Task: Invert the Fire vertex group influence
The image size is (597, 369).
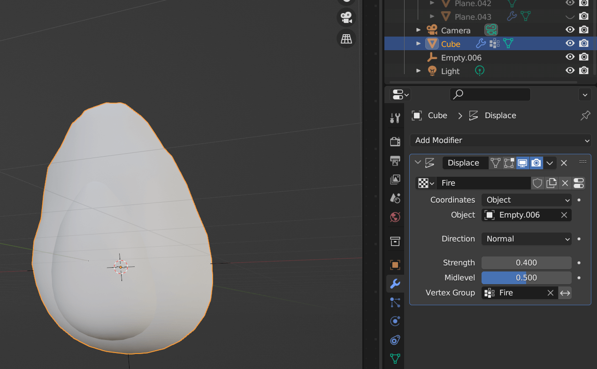Action: point(565,293)
